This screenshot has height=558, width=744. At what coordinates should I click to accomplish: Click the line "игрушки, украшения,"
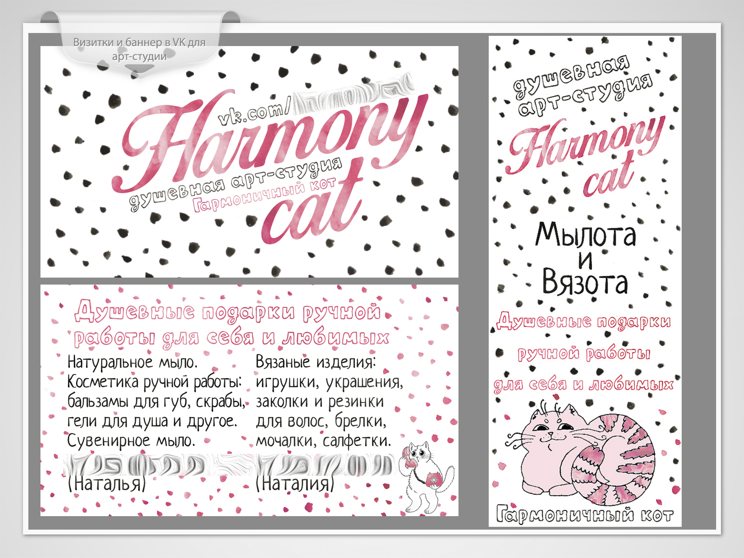329,382
